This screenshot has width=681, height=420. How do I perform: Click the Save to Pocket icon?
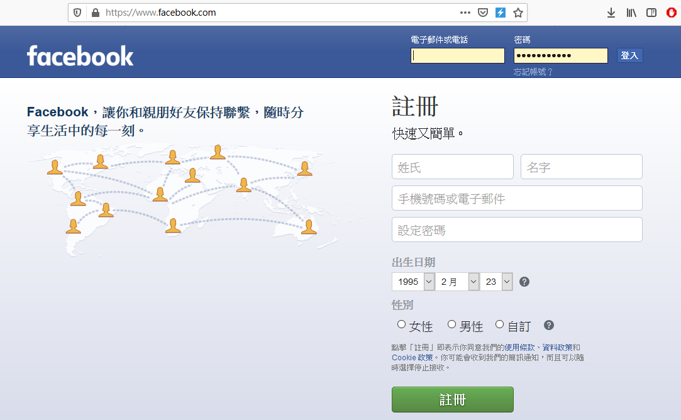tap(482, 13)
